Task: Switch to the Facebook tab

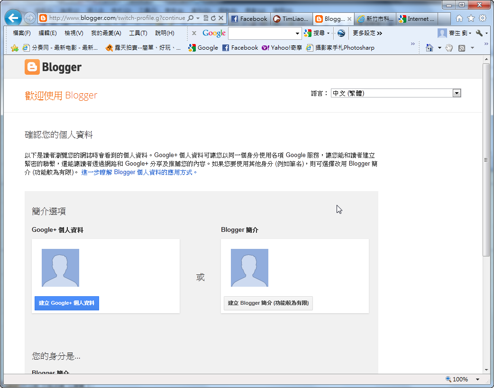Action: pos(249,19)
